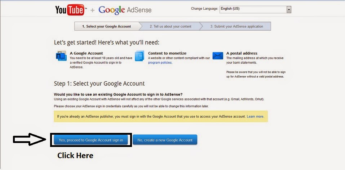Click Yes, proceed to Google Account sign in

[x=91, y=140]
